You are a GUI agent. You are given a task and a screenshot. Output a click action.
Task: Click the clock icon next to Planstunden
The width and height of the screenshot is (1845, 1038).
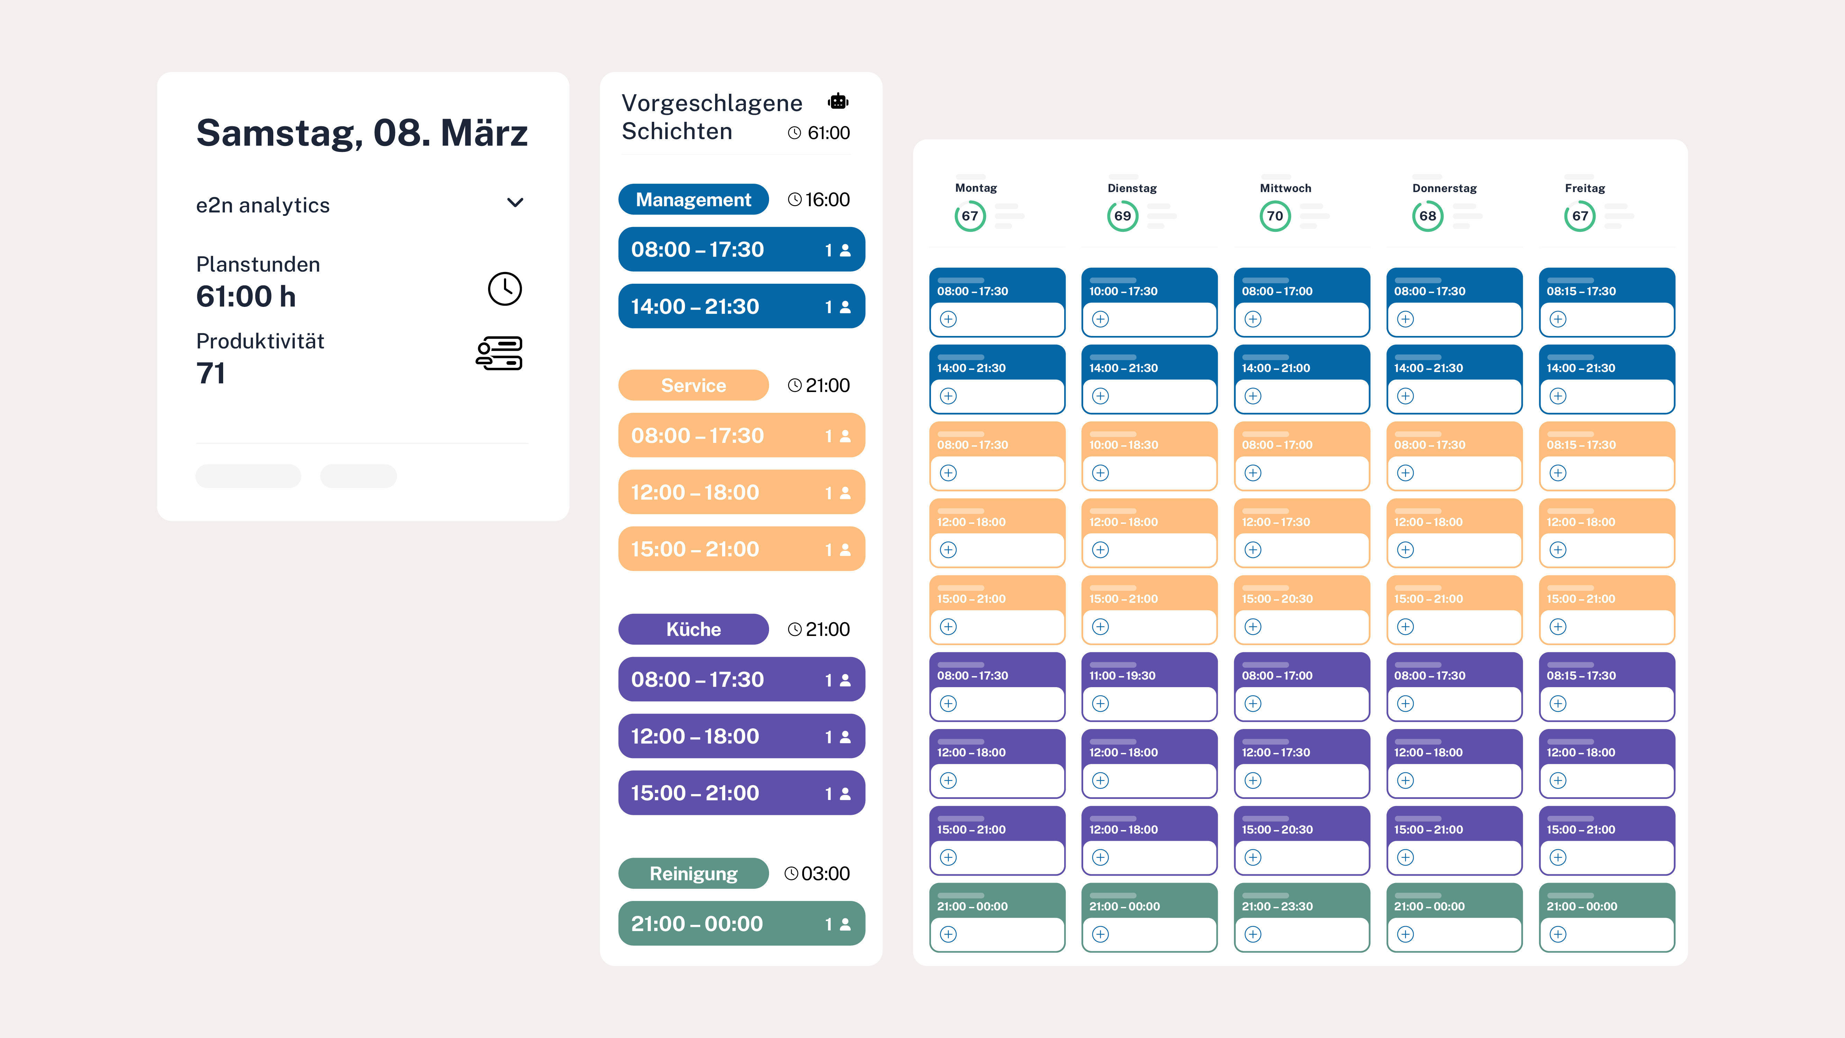505,289
